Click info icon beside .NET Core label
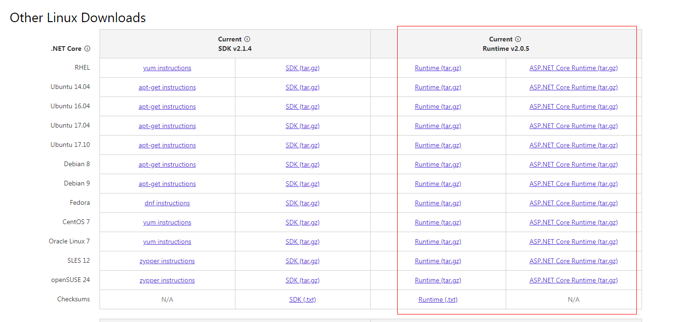676x322 pixels. click(87, 48)
